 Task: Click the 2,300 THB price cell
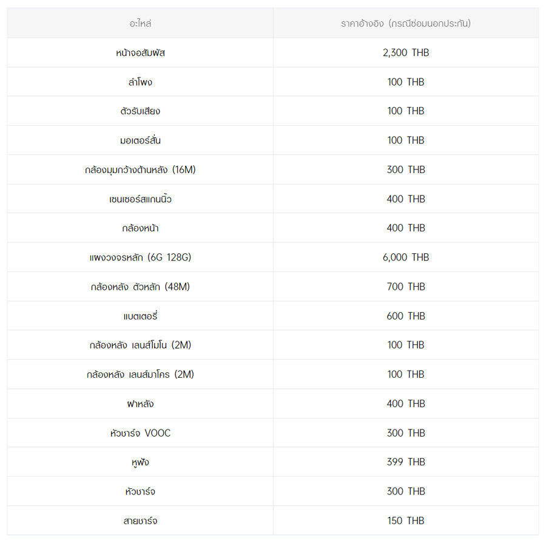(x=405, y=53)
